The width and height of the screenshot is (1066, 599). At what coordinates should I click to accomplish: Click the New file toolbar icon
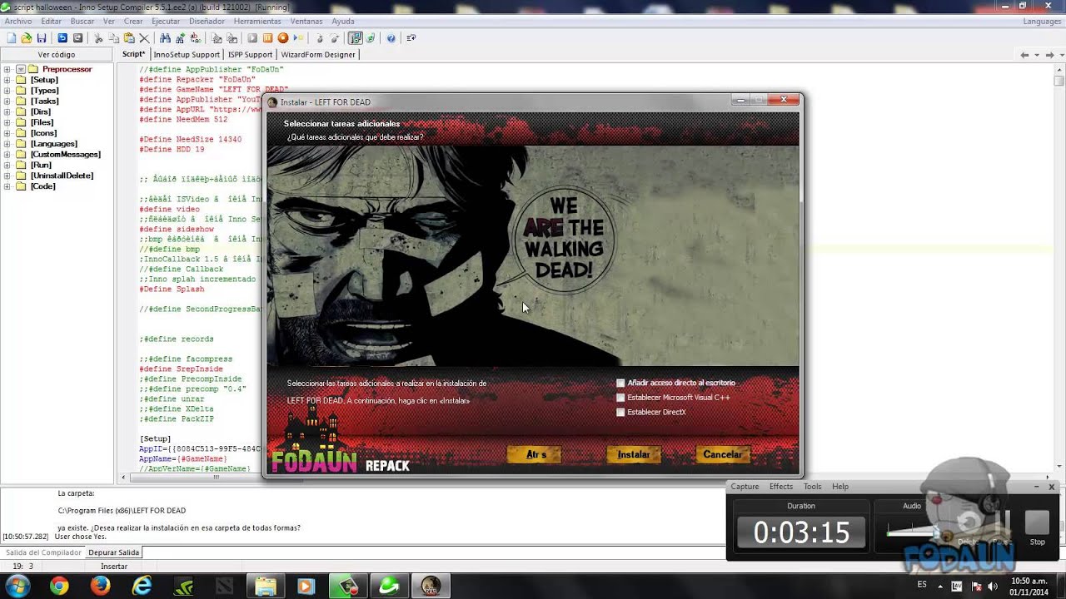(11, 38)
